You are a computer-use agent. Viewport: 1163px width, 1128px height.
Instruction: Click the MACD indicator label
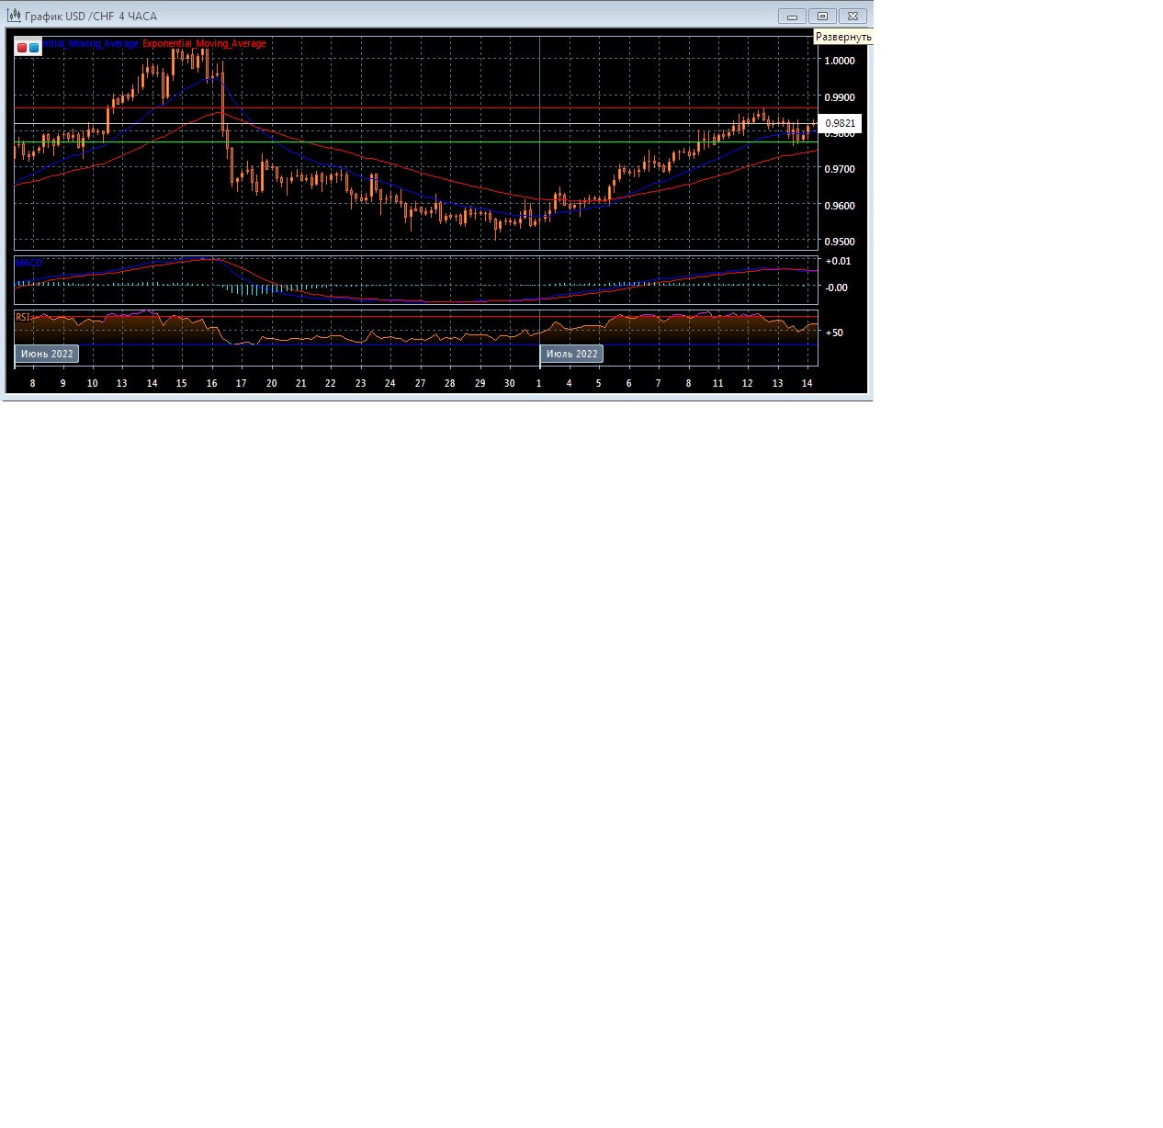(28, 263)
